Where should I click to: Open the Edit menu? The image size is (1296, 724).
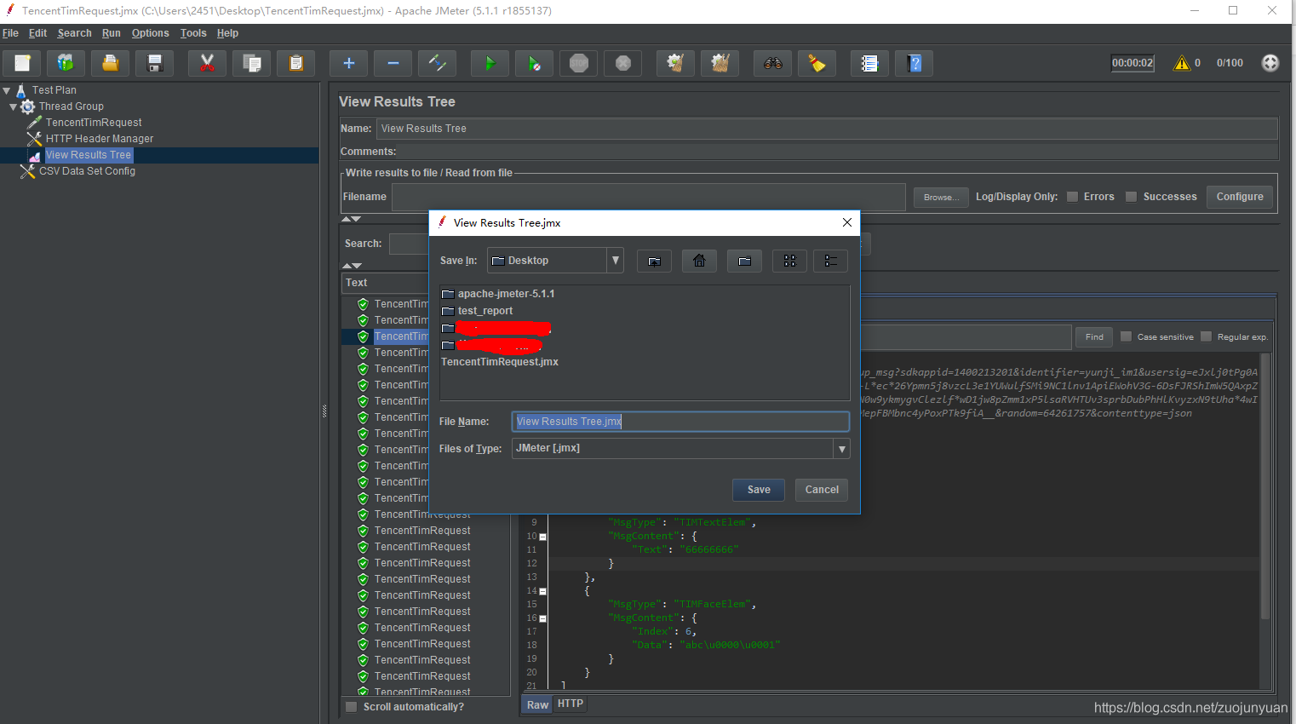pos(37,33)
